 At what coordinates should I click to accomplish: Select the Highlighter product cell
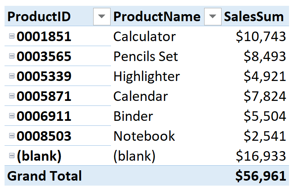147,76
